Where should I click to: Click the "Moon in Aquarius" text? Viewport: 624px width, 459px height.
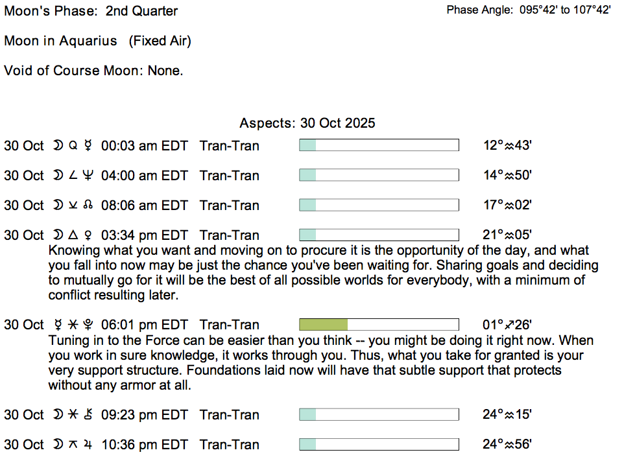60,41
